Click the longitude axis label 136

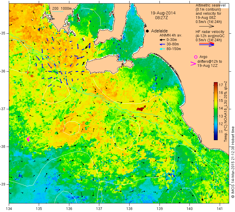coord(69,209)
